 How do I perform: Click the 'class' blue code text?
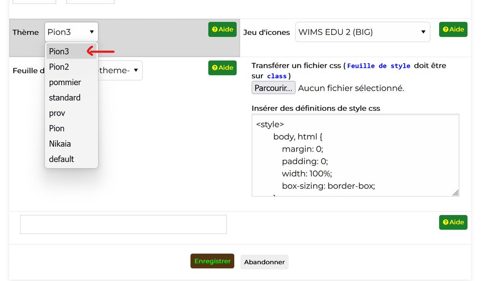tap(277, 76)
